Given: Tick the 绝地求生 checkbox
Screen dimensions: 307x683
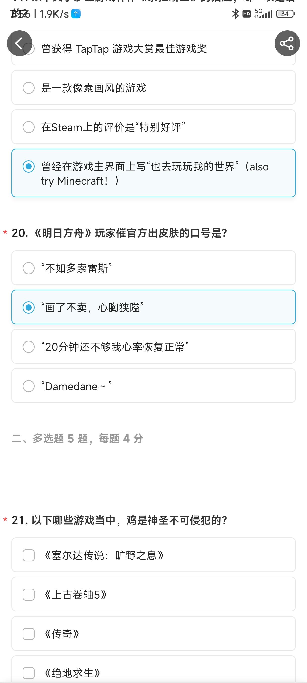Looking at the screenshot, I should click(x=153, y=669).
